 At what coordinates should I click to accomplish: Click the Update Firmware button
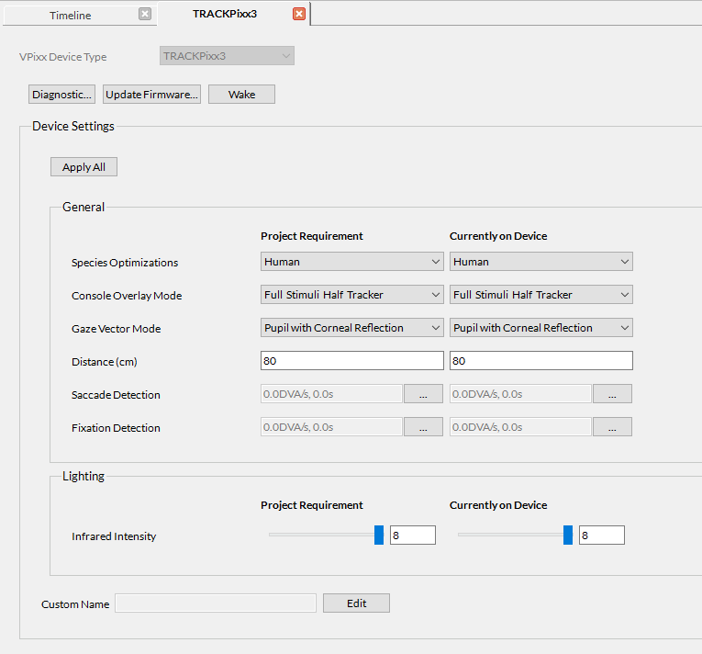[x=151, y=95]
